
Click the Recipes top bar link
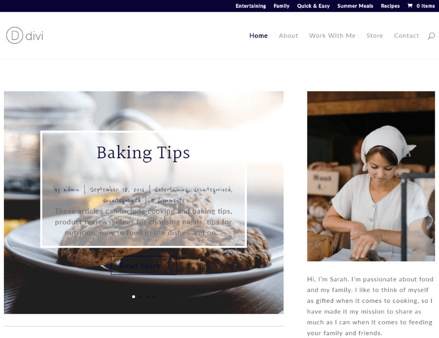click(x=390, y=6)
